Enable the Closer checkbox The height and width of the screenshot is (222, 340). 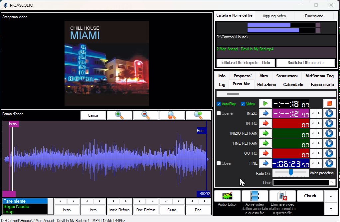pyautogui.click(x=219, y=163)
